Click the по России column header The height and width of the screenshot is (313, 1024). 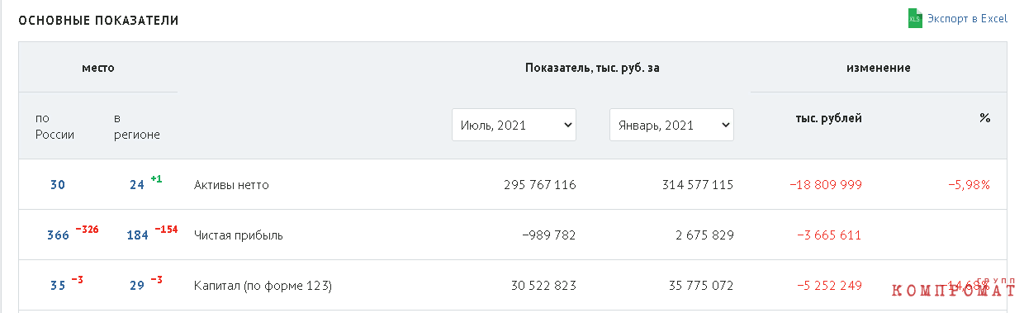tap(55, 126)
